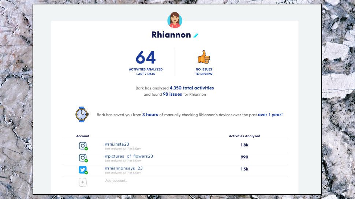Click Last analyzed Jul 17 at 3:32pm
The image size is (355, 199).
tap(123, 149)
